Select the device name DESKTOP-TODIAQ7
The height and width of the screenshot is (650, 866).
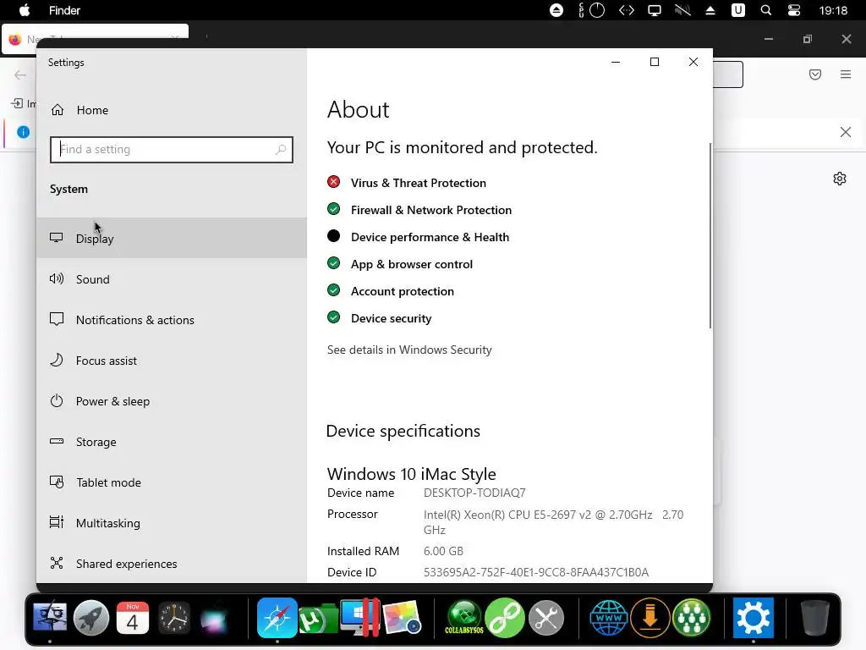[474, 493]
